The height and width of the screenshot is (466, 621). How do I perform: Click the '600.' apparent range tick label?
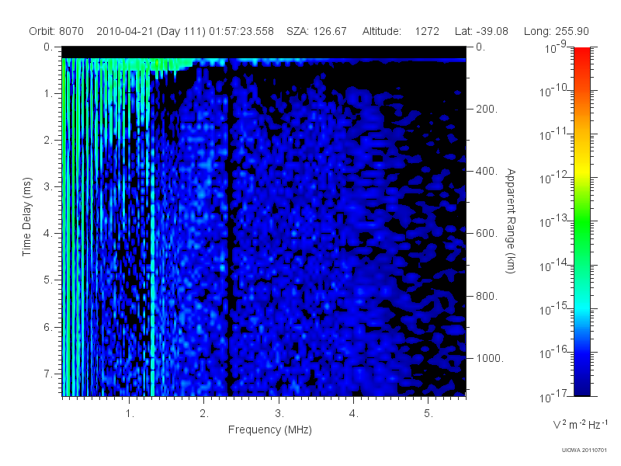[x=487, y=234]
